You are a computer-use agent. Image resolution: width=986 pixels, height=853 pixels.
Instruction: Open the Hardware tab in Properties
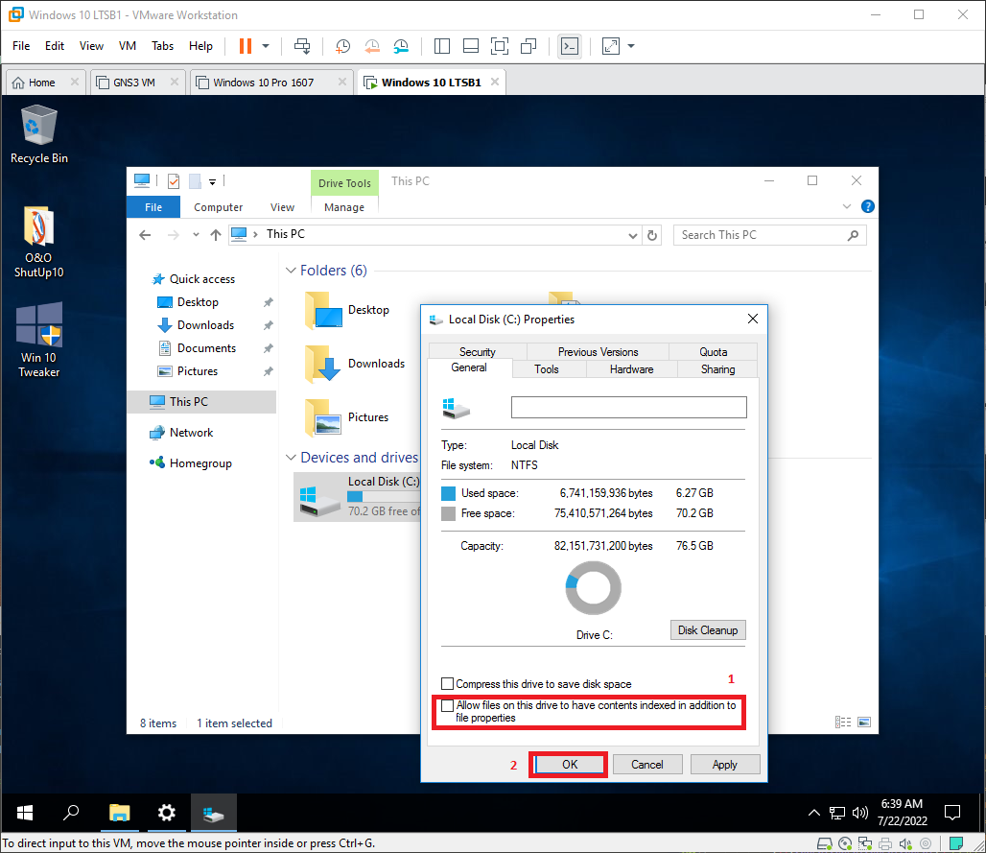pos(631,369)
